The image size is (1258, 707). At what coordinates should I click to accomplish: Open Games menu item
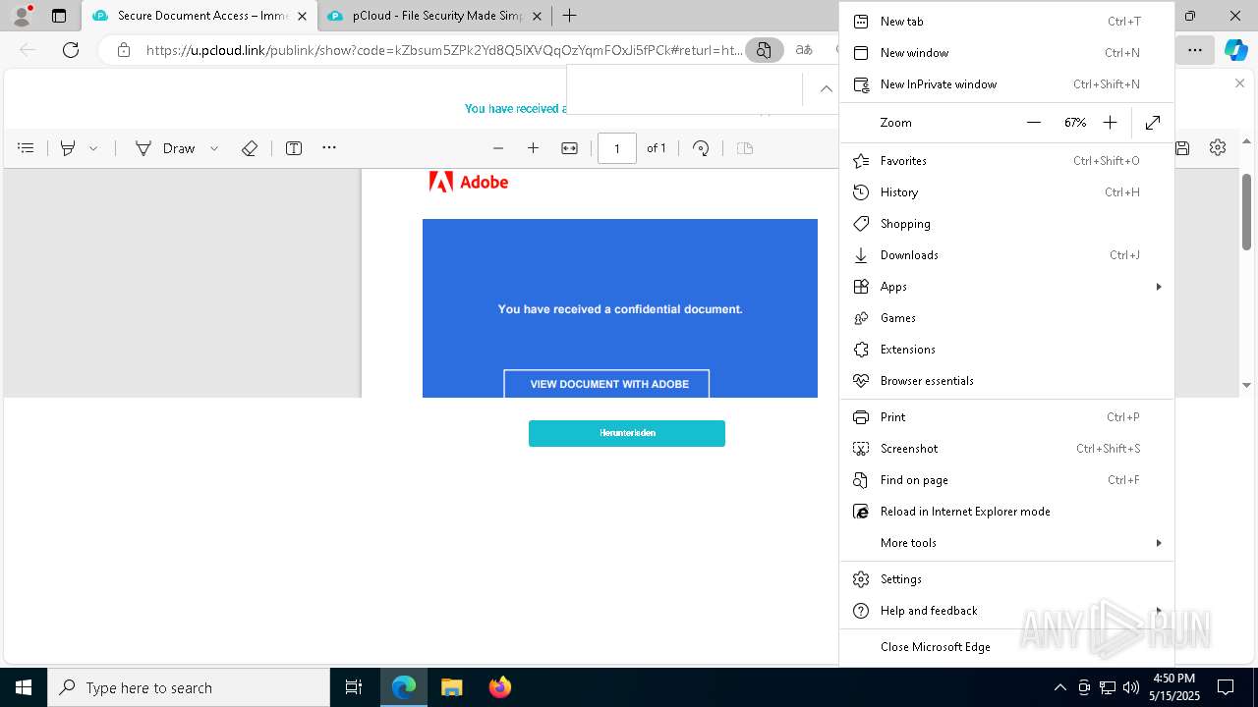pos(1007,318)
